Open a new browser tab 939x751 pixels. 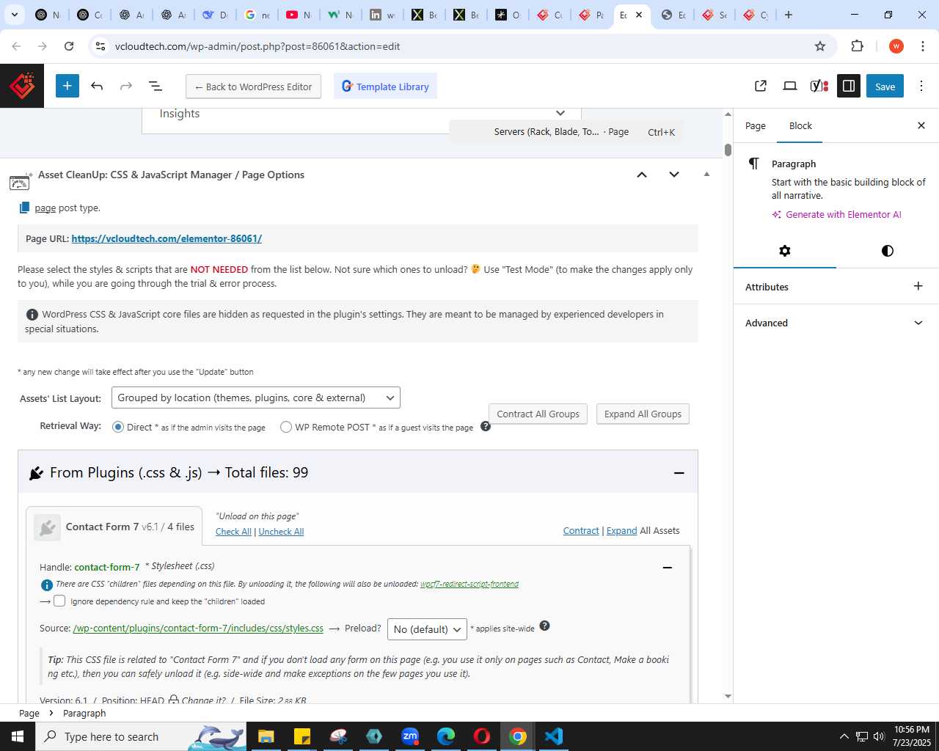pos(789,15)
